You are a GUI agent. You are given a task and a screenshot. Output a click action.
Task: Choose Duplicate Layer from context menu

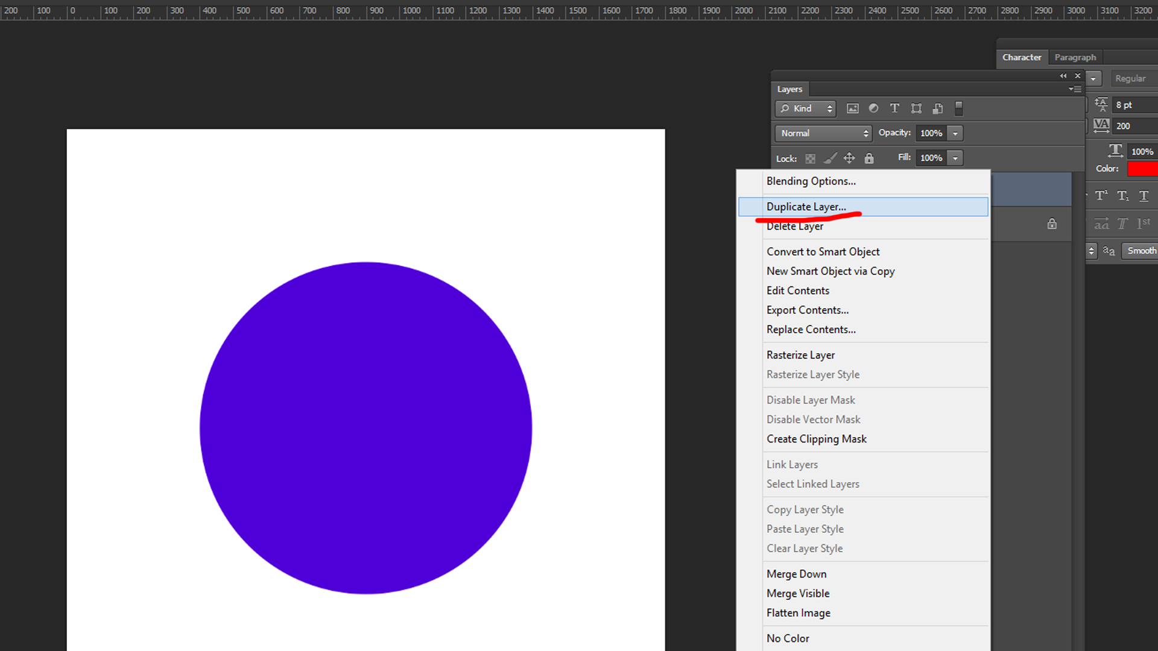pyautogui.click(x=863, y=207)
